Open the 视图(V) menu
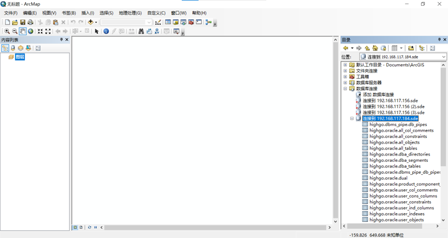 point(49,13)
